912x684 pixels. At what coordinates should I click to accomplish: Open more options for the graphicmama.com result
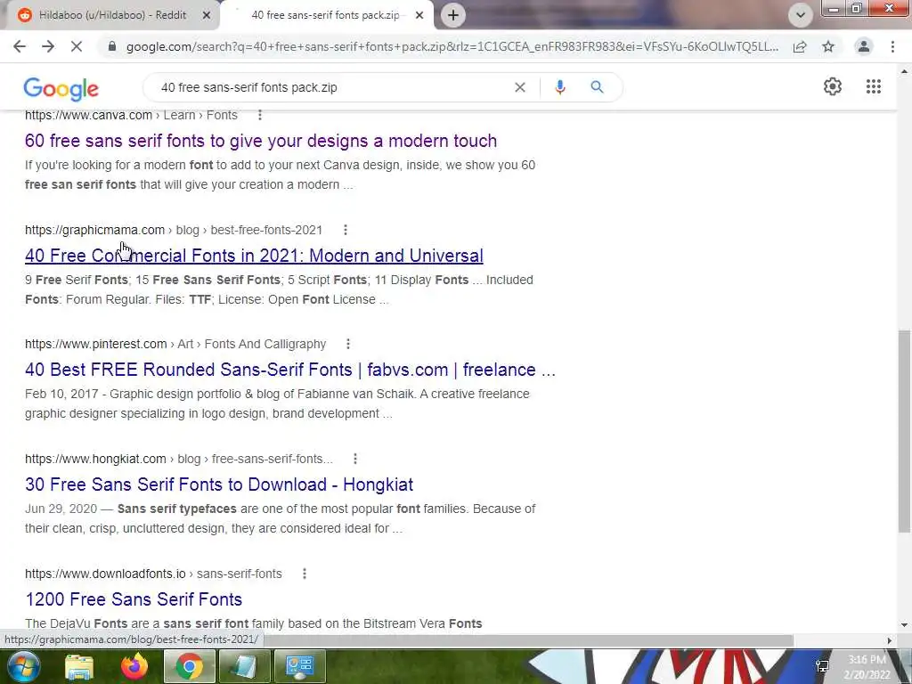[x=346, y=230]
